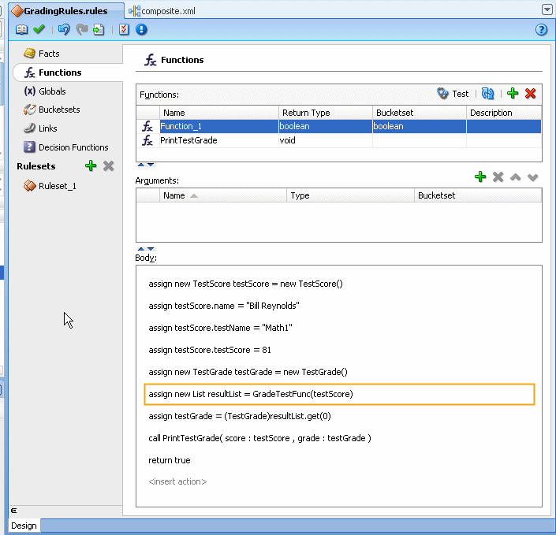Select the 'resultList.get(0)' assignment line
The image size is (556, 535).
point(240,416)
